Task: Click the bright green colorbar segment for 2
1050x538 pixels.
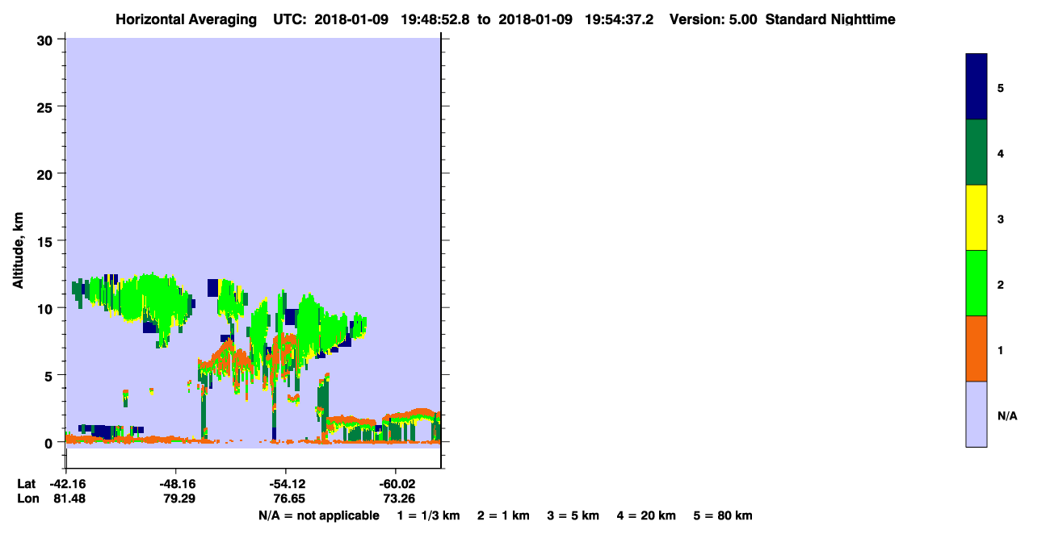Action: (976, 283)
